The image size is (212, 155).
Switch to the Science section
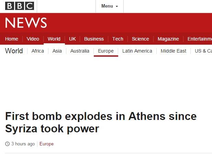tap(140, 39)
